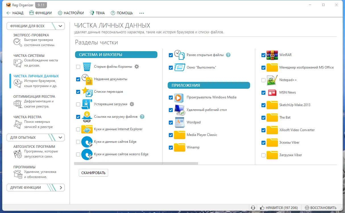Open settings gear next to Старые файлы Корзины
Screen dimensions: 345x213
[x=137, y=67]
